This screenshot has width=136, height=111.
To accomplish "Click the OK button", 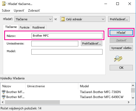I will tap(121, 67).
